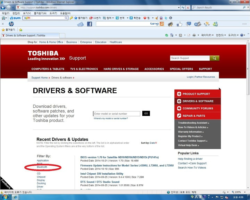Open the DTS Sound / DTS Studio Sound link

(x=100, y=182)
